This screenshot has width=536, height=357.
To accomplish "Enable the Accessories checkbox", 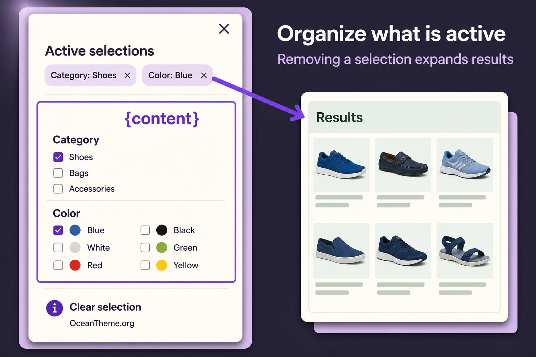I will pos(58,189).
